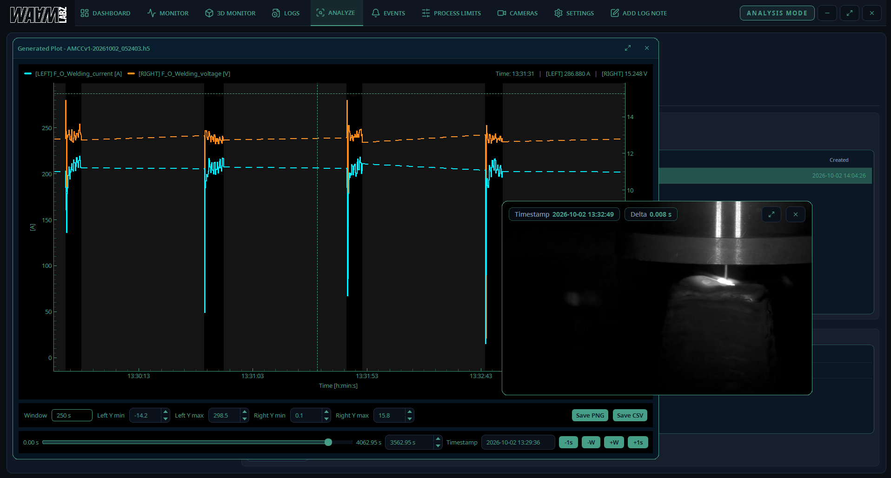
Task: Click the Timestamp input field
Action: click(x=518, y=442)
